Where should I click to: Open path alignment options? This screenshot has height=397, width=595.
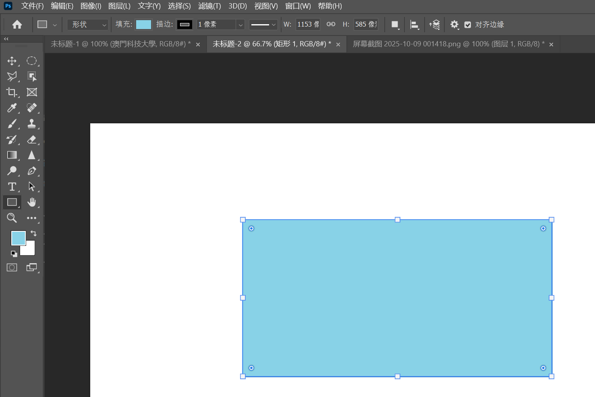(415, 25)
